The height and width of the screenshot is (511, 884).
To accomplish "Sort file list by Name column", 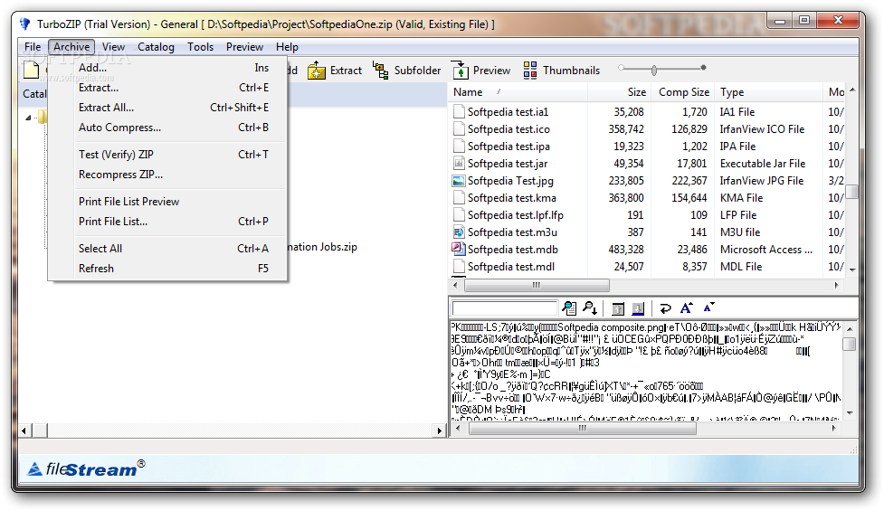I will (x=518, y=92).
